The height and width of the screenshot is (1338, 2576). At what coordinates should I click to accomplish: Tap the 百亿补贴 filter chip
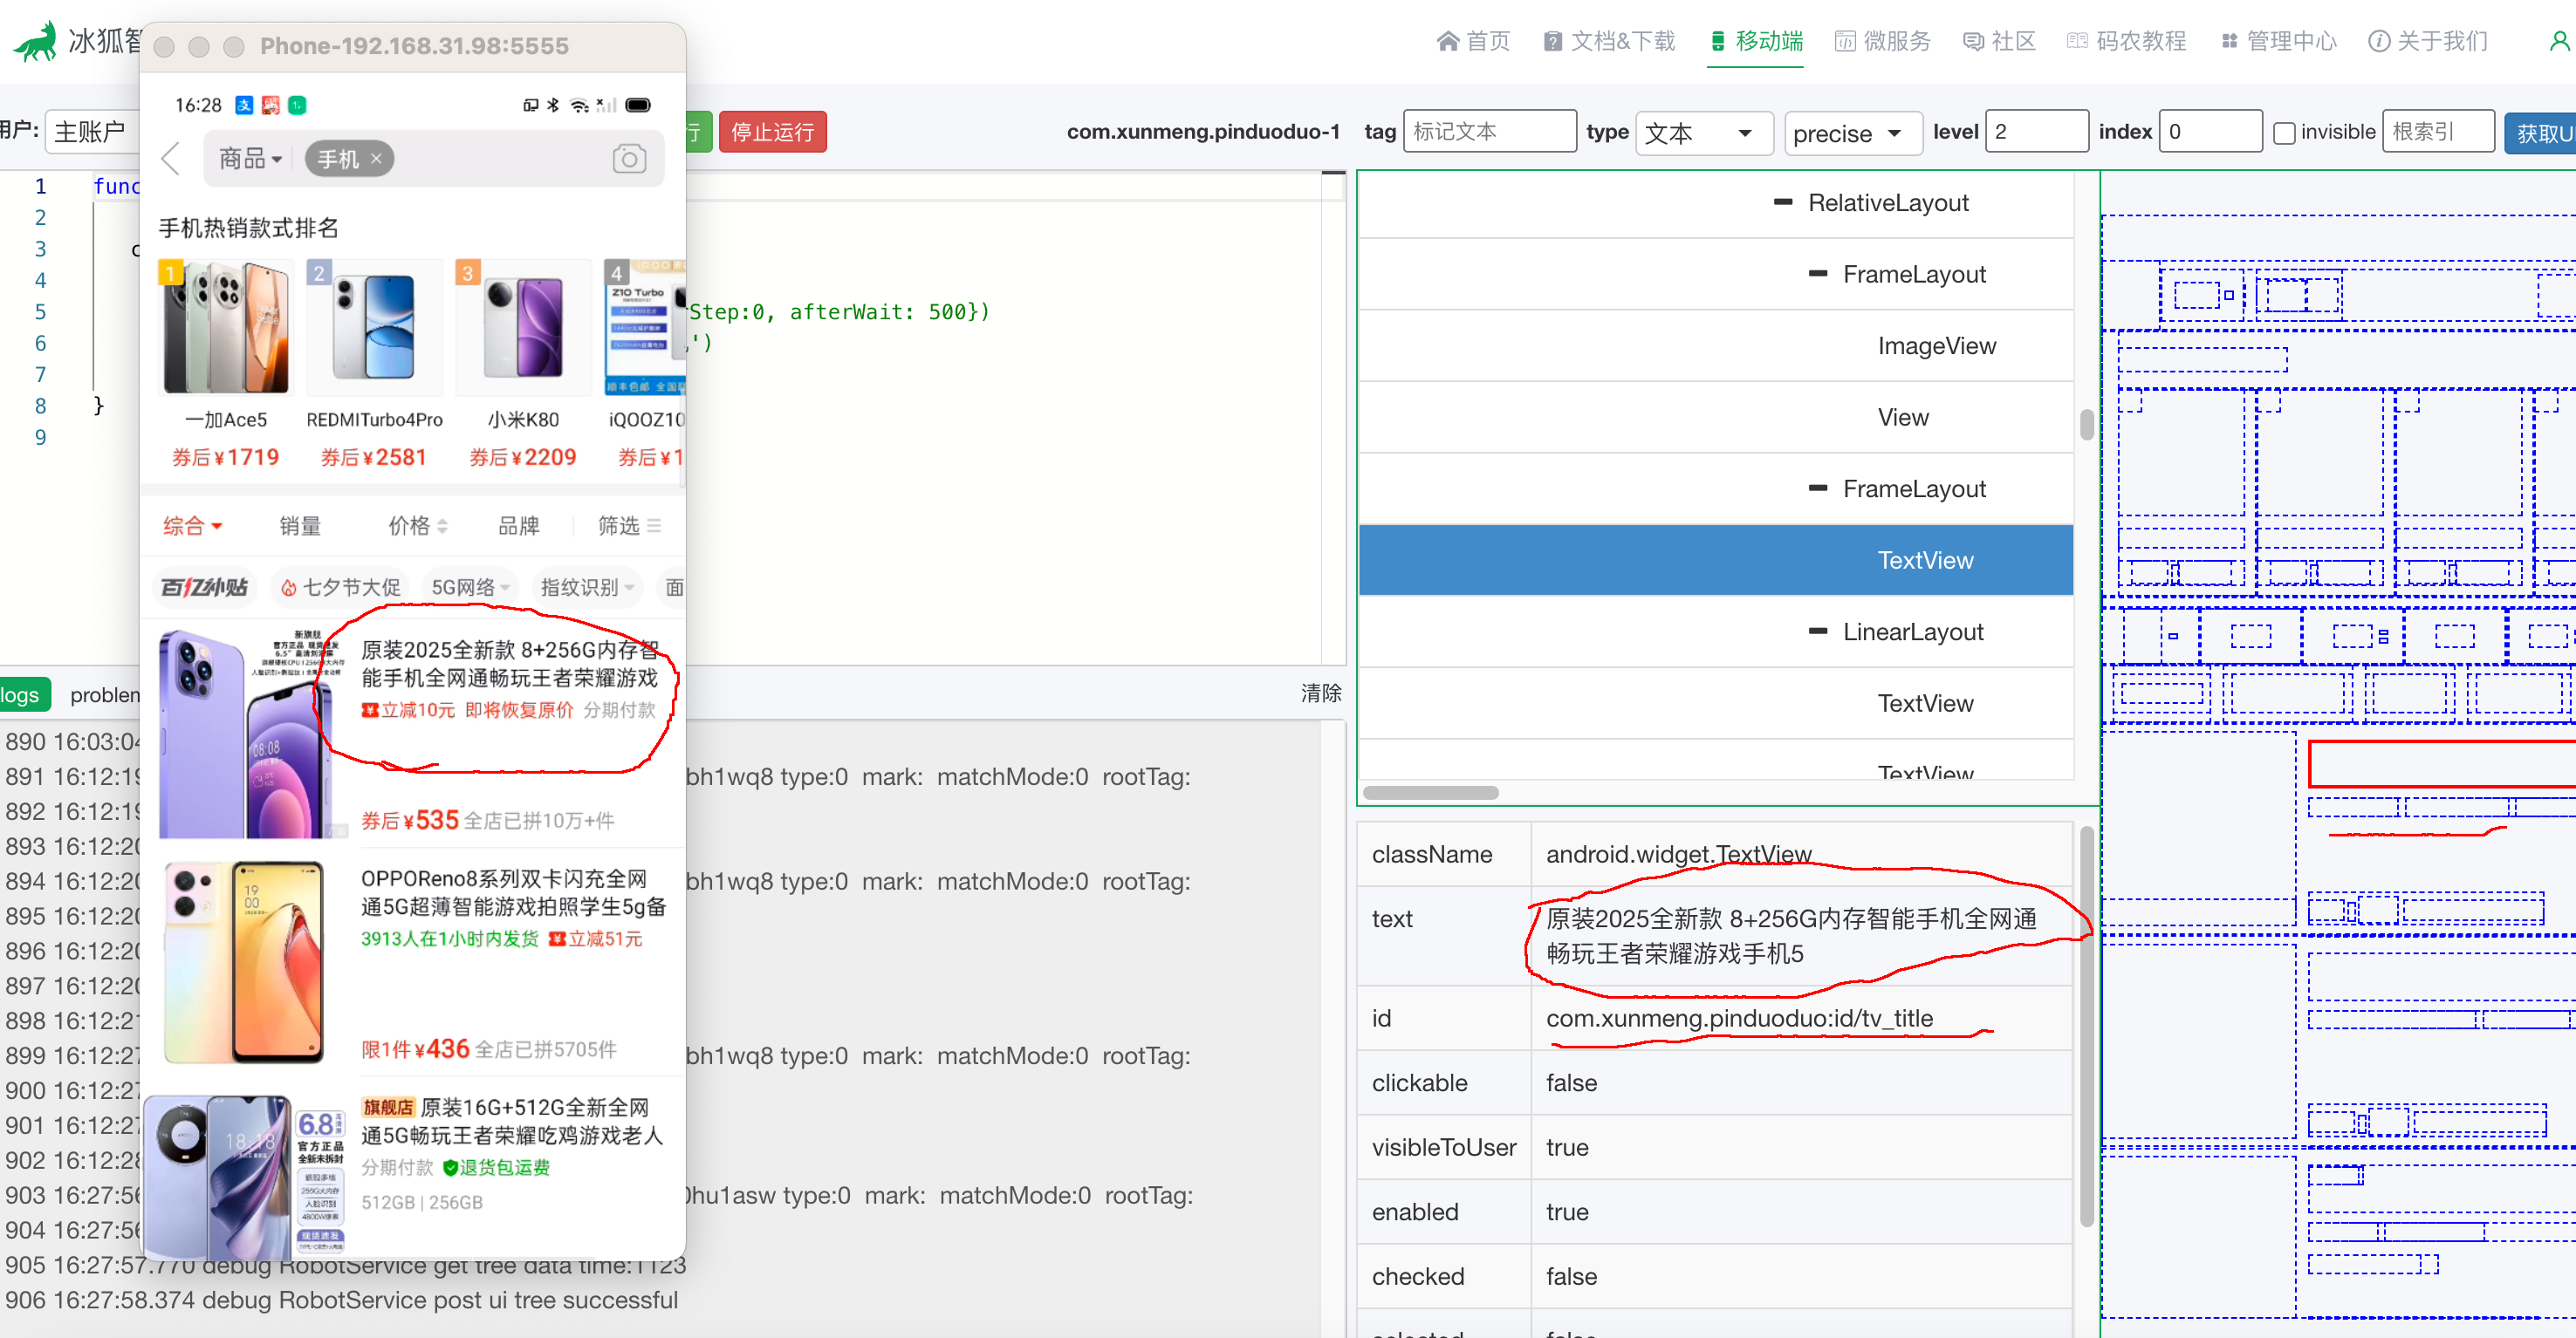[x=204, y=588]
